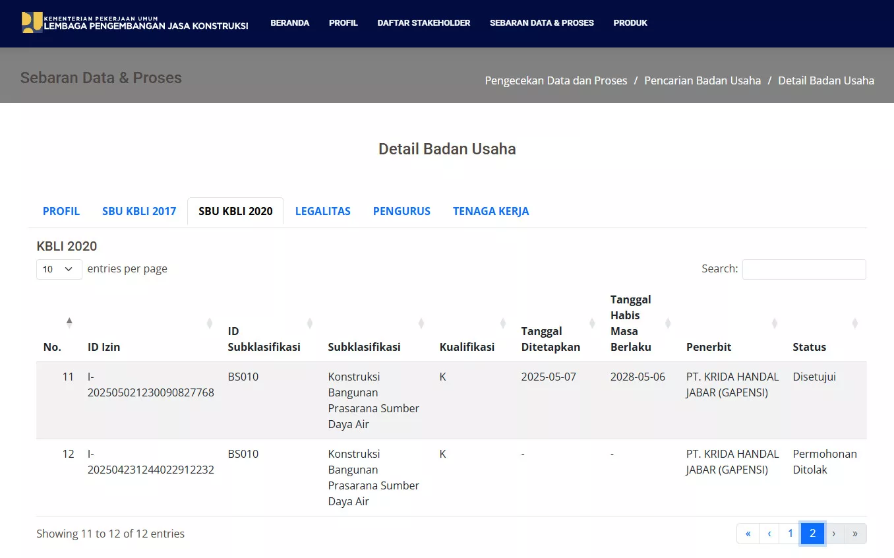Sort by Tanggal Ditetapkan column arrow
This screenshot has height=558, width=894.
coord(592,323)
